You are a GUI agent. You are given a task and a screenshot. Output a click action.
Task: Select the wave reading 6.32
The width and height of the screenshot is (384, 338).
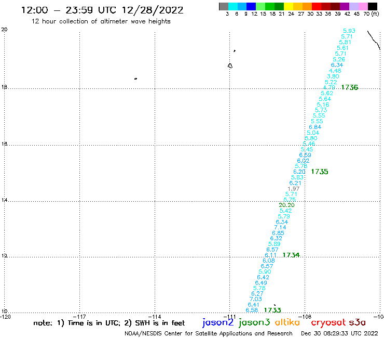click(x=276, y=238)
